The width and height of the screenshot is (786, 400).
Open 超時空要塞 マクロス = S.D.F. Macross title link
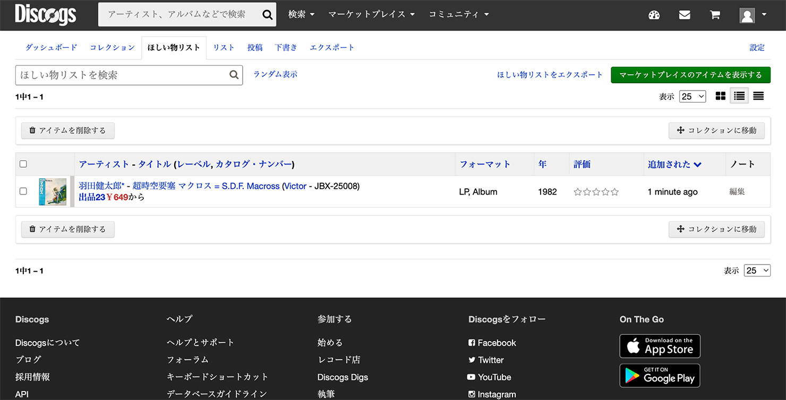[x=206, y=186]
